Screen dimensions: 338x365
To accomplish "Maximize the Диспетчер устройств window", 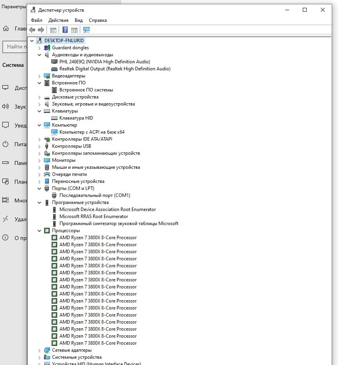I will click(x=305, y=10).
